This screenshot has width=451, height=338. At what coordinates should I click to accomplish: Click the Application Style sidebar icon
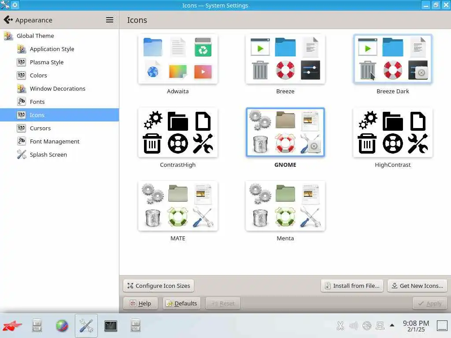[x=22, y=49]
